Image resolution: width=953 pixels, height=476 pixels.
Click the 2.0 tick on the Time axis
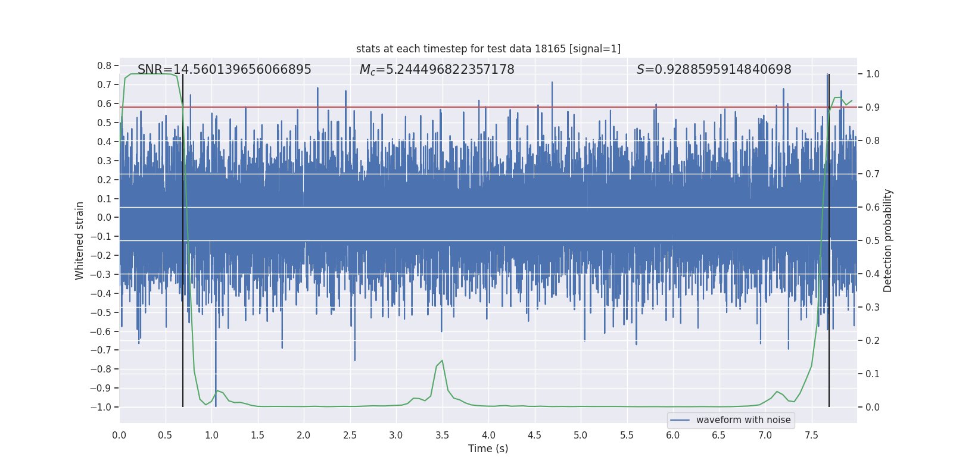tap(304, 435)
